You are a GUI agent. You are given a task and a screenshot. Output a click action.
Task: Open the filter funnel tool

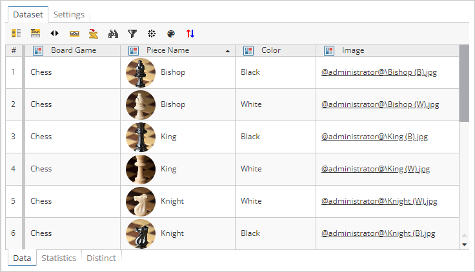coord(132,34)
